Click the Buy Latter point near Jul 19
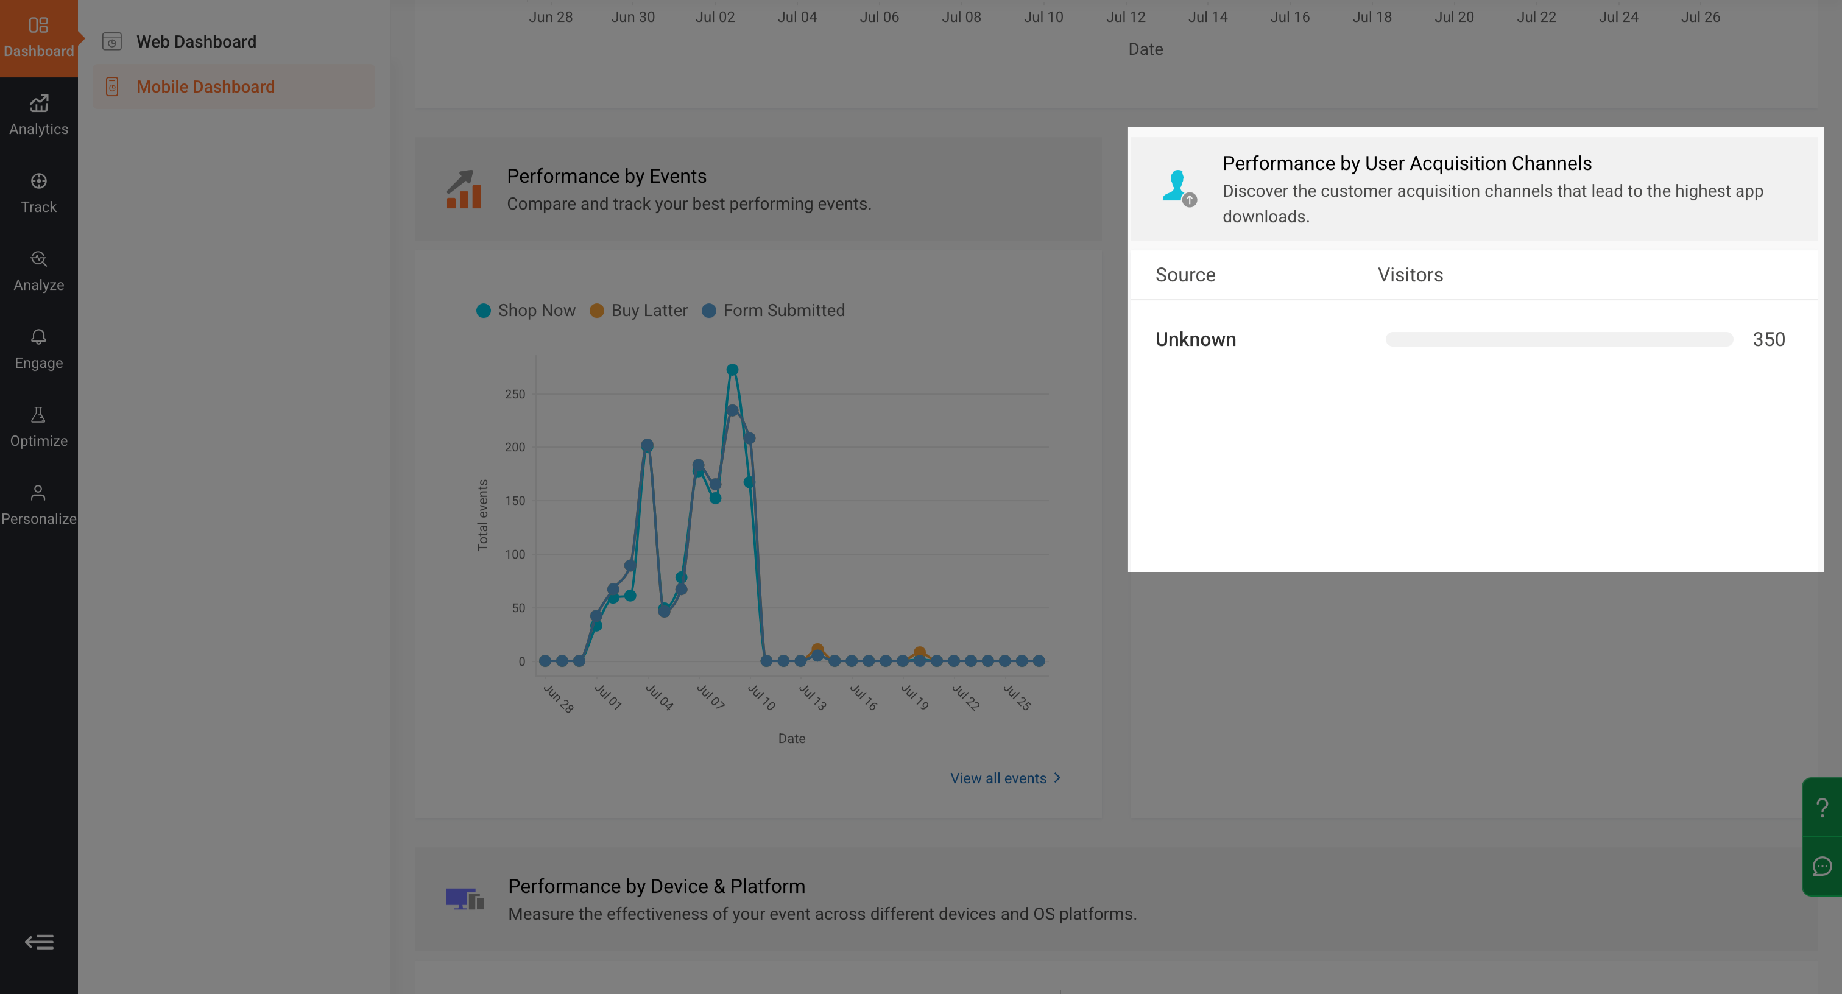This screenshot has width=1842, height=994. (x=920, y=652)
